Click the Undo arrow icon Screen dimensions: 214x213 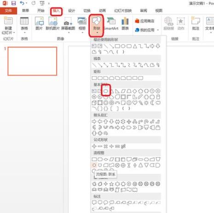(x=22, y=3)
